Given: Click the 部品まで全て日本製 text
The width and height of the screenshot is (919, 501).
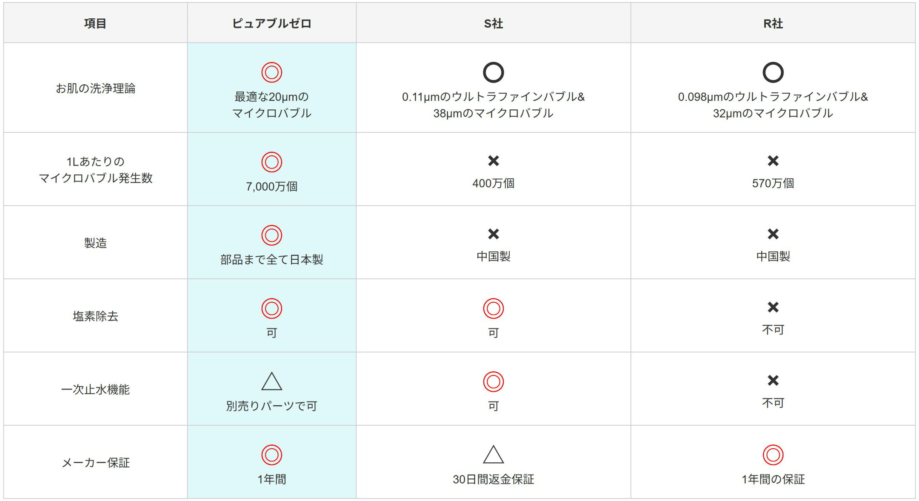Looking at the screenshot, I should point(271,260).
